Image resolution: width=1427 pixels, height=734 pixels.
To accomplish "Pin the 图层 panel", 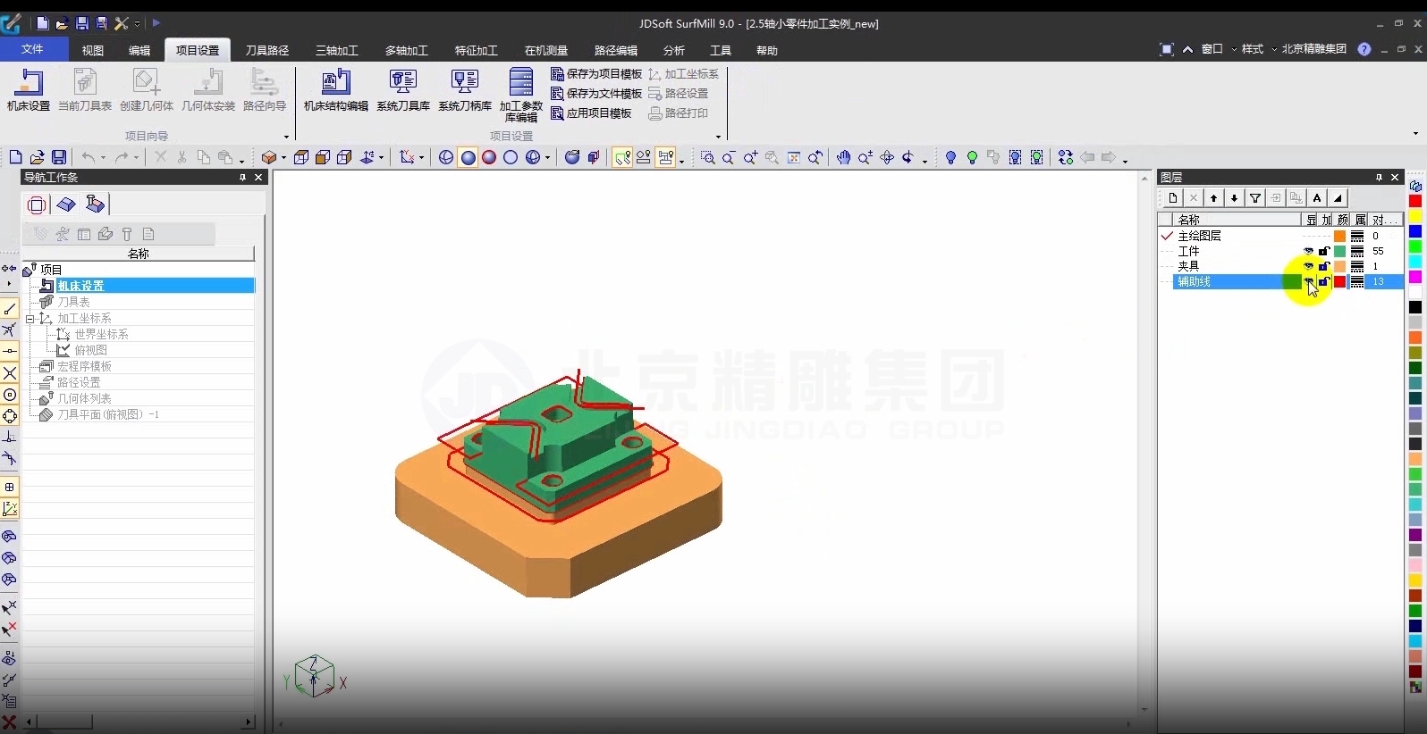I will (1379, 178).
